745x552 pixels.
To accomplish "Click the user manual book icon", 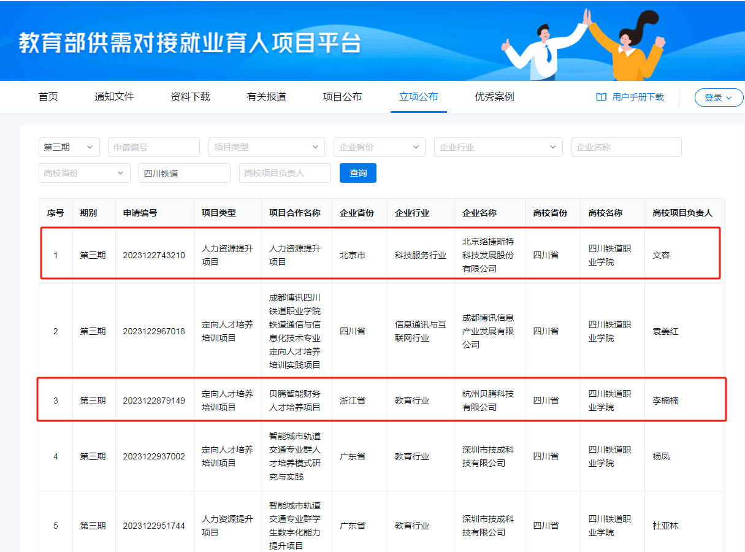I will 601,97.
